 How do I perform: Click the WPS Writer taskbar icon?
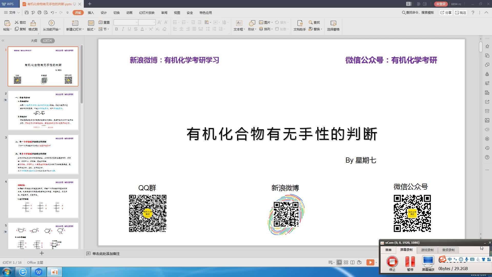point(38,272)
